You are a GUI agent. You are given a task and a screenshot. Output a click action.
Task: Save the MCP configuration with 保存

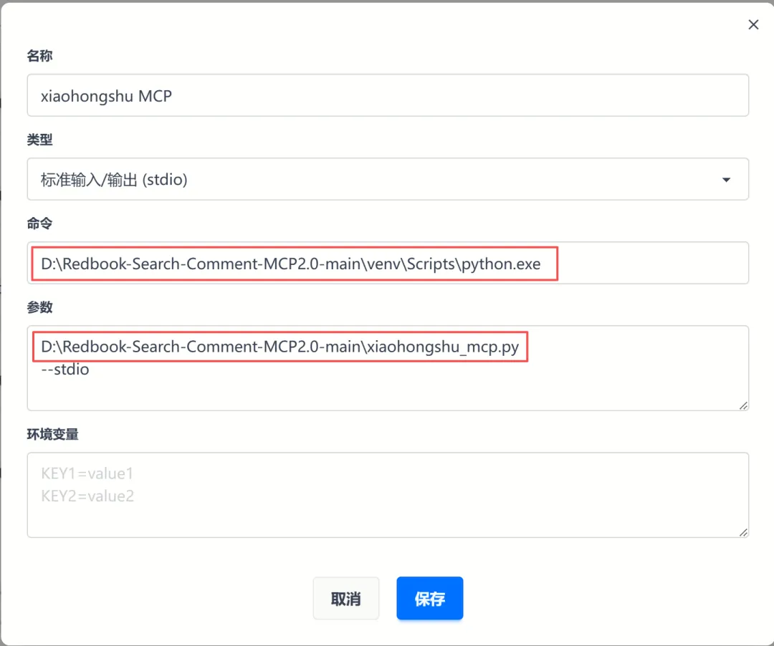[x=429, y=599]
